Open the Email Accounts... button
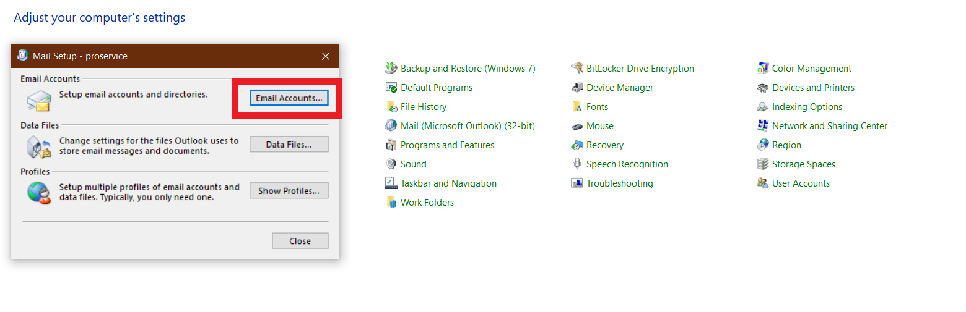Viewport: 966px width, 312px height. point(289,98)
